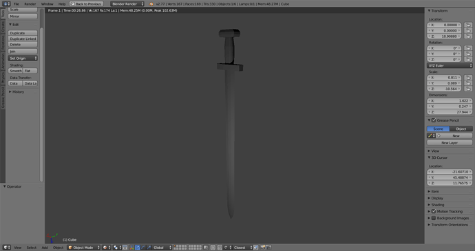Toggle lock for Scale Y
The height and width of the screenshot is (251, 475).
(x=468, y=83)
